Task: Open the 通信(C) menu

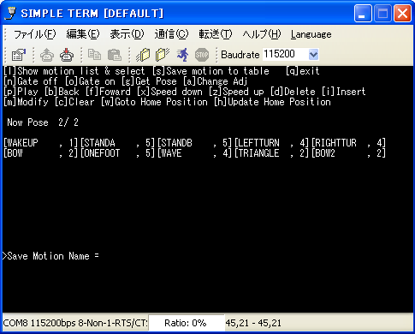Action: pos(171,34)
